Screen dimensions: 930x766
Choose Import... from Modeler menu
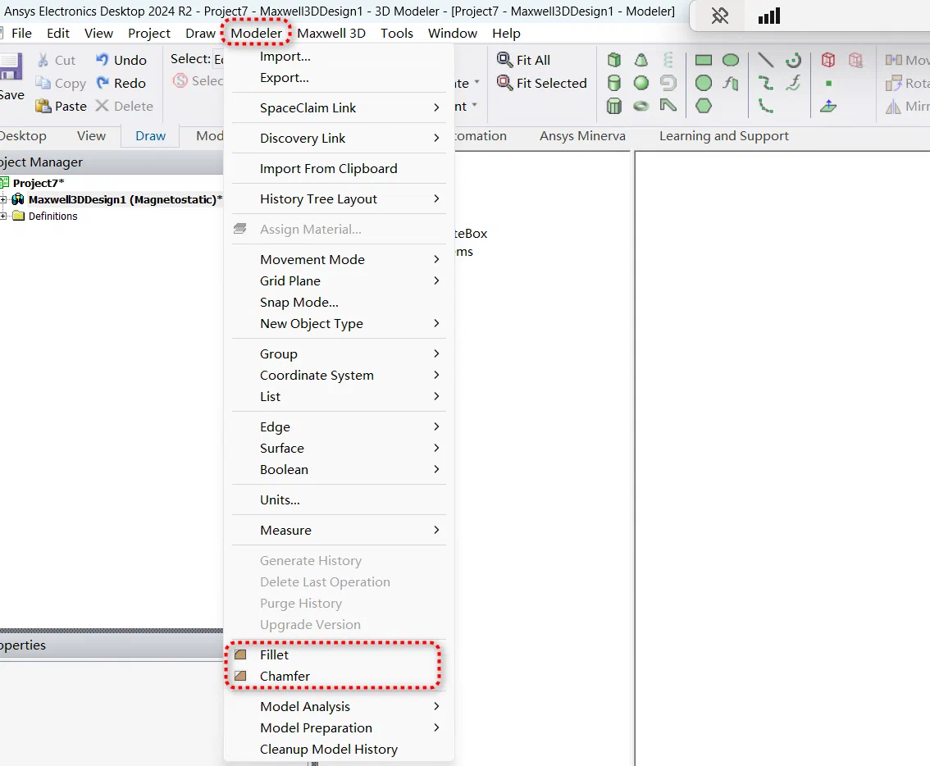pos(339,57)
